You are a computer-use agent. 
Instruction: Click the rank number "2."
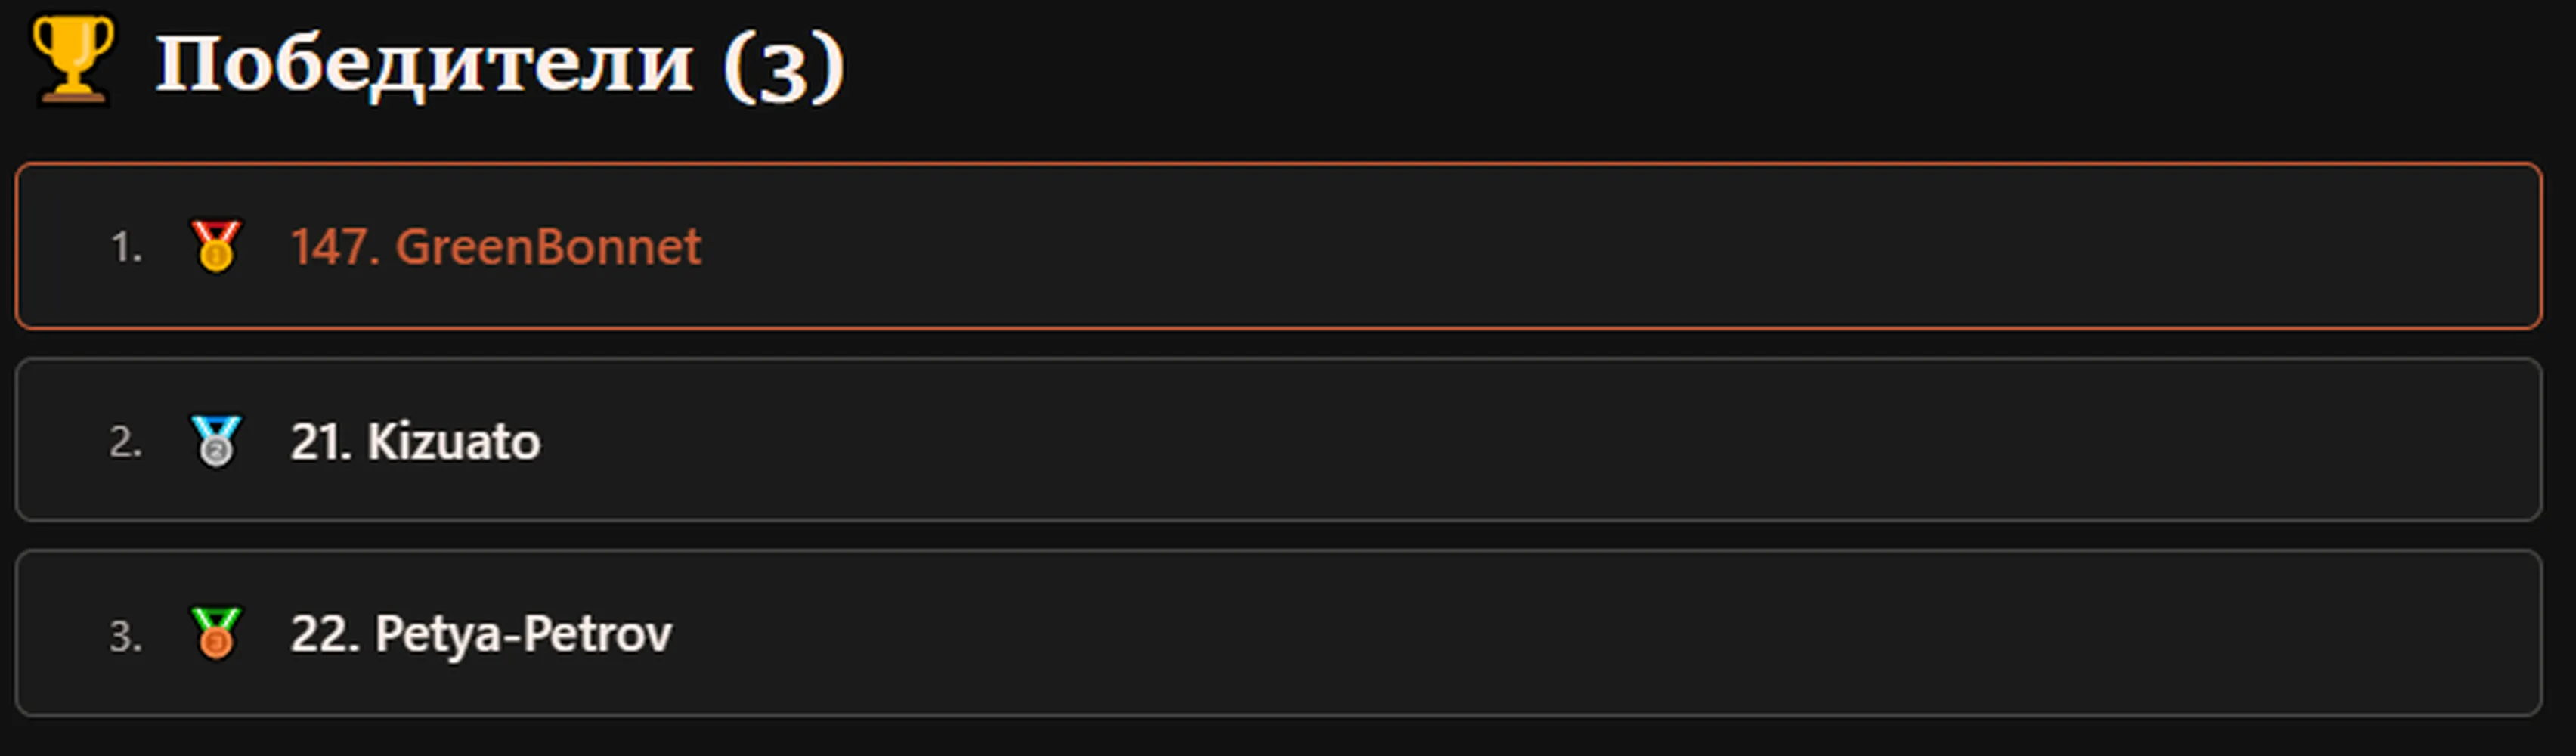(x=126, y=442)
